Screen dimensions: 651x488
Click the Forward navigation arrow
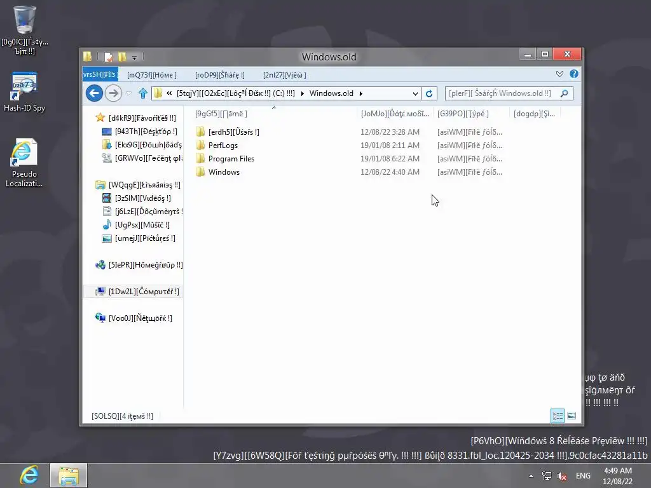tap(113, 93)
